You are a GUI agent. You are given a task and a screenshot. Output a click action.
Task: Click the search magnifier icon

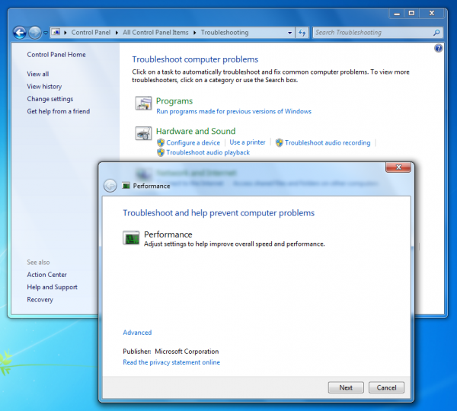[x=436, y=33]
